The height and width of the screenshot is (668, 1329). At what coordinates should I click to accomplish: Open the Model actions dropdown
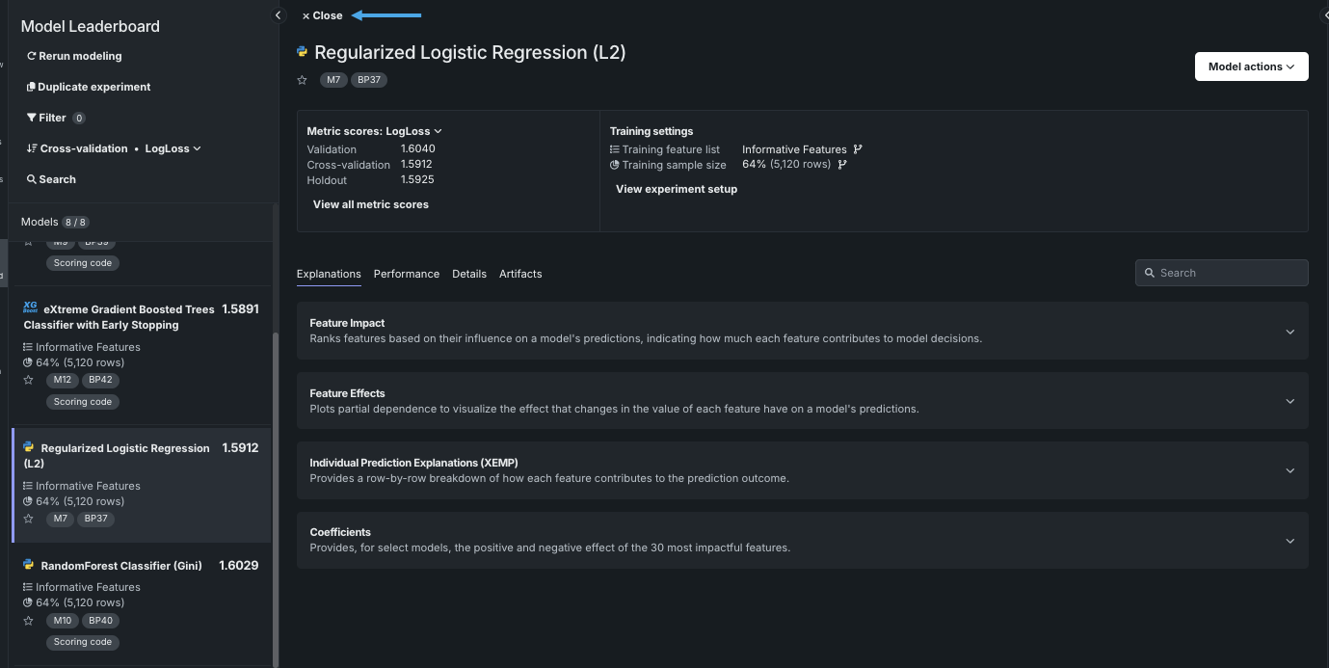click(x=1251, y=67)
